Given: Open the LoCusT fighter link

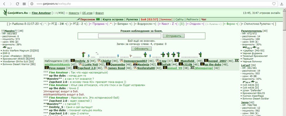Looking at the screenshot, I should (x=246, y=65).
